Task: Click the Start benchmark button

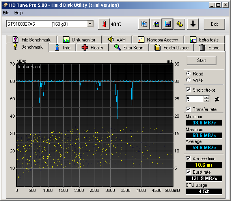Action: click(x=201, y=60)
